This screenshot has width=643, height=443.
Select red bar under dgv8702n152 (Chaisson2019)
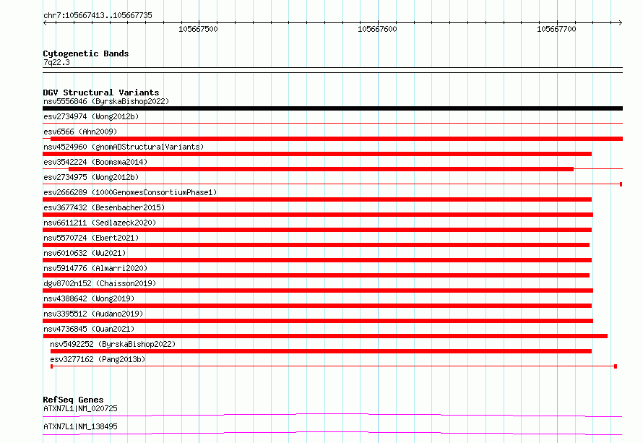pos(318,291)
